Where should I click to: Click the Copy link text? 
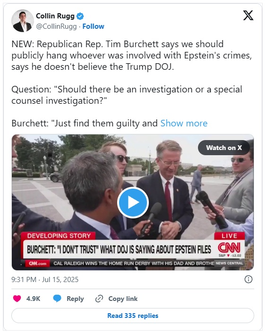123,299
